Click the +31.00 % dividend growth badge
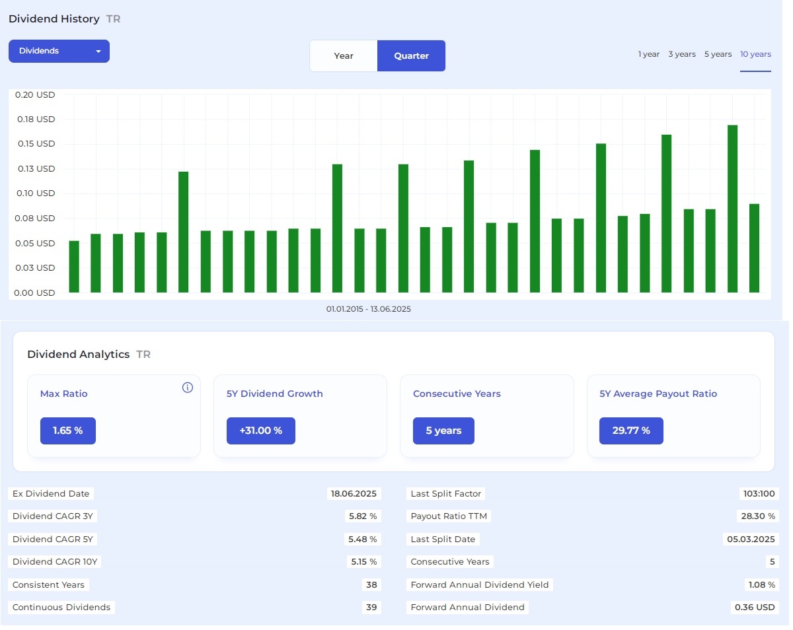This screenshot has height=630, width=793. coord(261,431)
